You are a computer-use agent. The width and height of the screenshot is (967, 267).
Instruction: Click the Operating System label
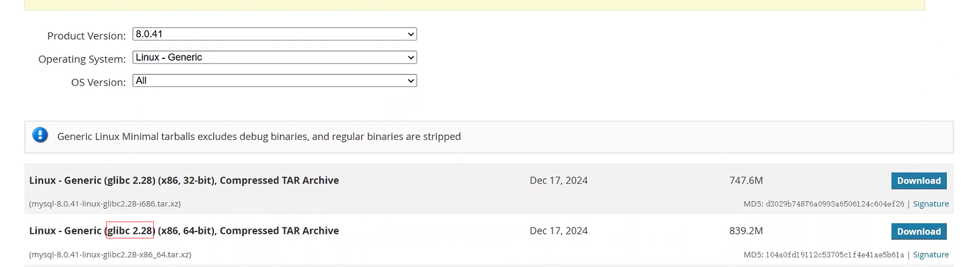coord(82,59)
